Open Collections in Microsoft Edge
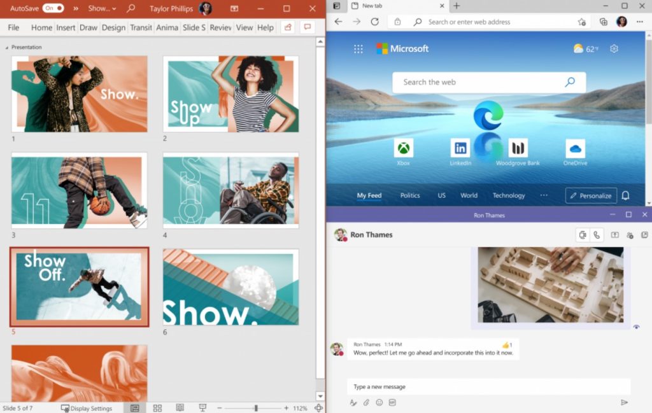This screenshot has height=413, width=652. coord(602,21)
